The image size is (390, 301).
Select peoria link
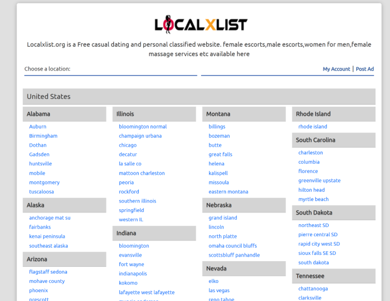tap(126, 183)
